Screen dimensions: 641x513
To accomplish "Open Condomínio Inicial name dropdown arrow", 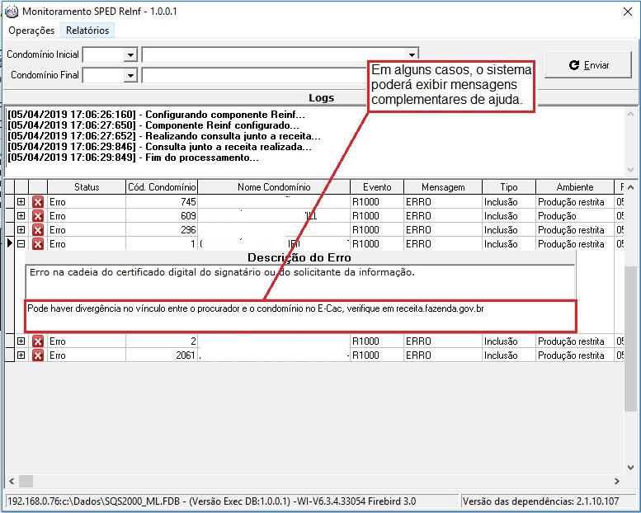I will pyautogui.click(x=412, y=54).
